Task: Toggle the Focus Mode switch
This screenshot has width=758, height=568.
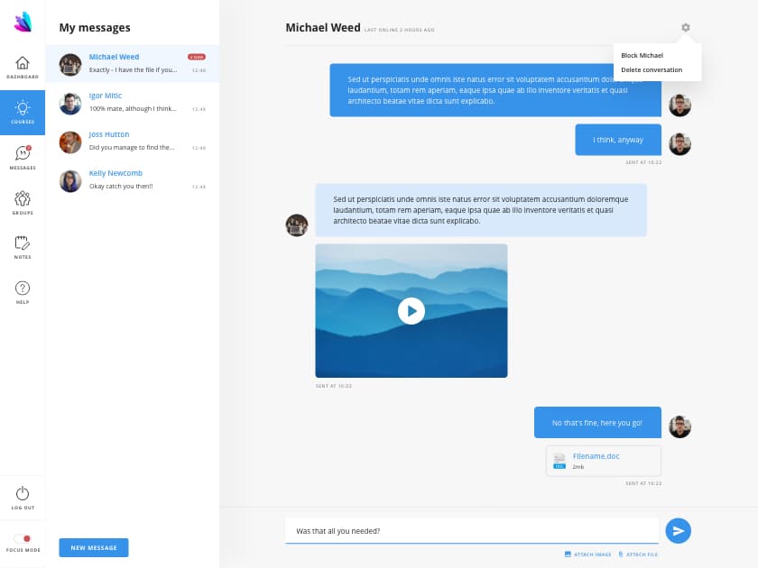Action: [23, 538]
